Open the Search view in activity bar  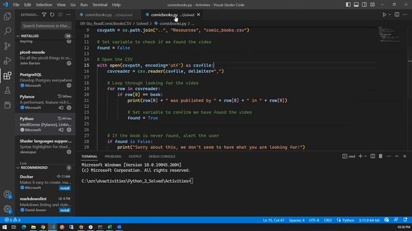coord(7,31)
